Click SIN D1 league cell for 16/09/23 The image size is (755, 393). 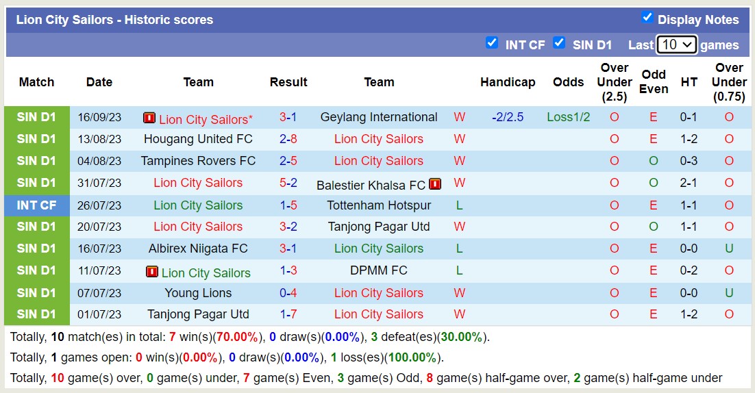[x=37, y=117]
